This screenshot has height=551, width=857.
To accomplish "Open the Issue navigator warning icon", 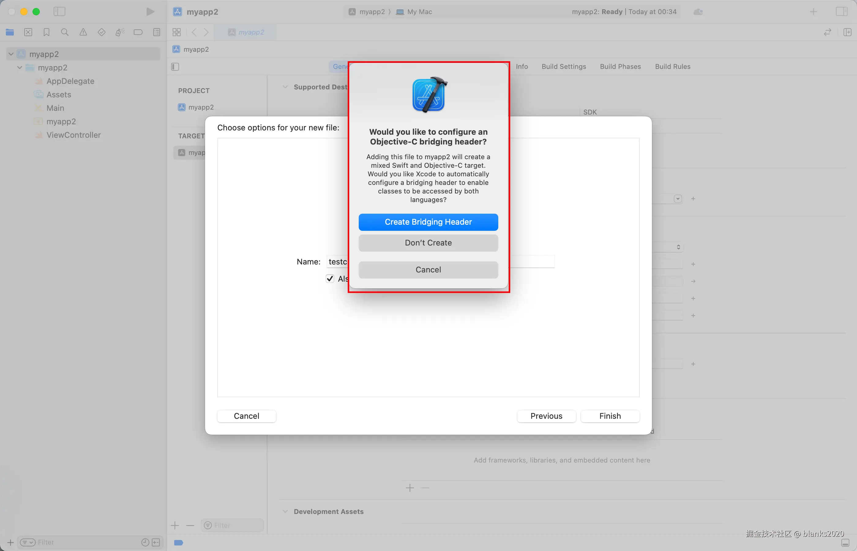I will tap(83, 32).
